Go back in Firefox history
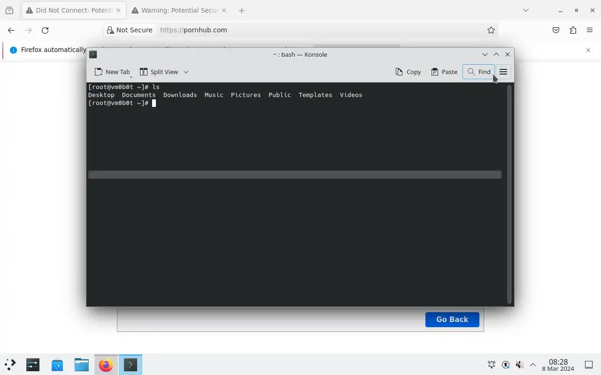Viewport: 601px width, 375px height. (11, 30)
